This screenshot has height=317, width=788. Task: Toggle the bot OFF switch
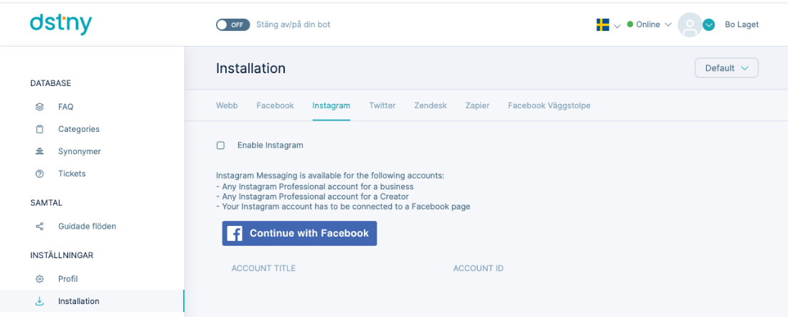click(x=233, y=24)
